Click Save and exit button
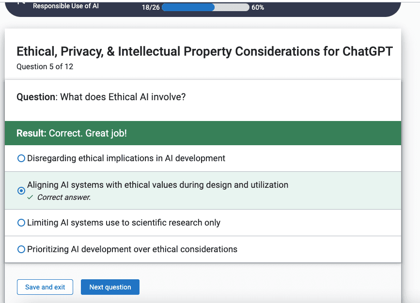 coord(45,287)
